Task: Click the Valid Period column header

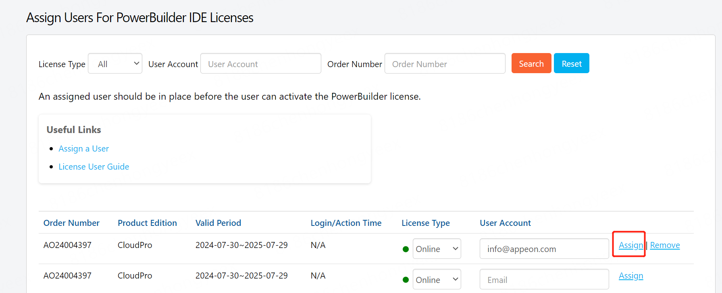Action: pos(218,223)
